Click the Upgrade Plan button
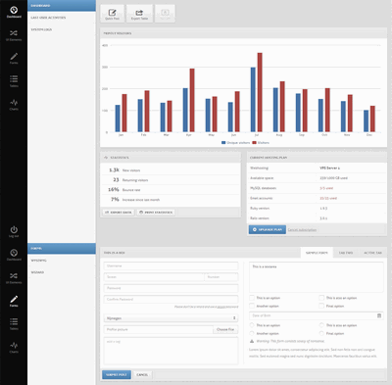The height and width of the screenshot is (385, 392). 268,229
